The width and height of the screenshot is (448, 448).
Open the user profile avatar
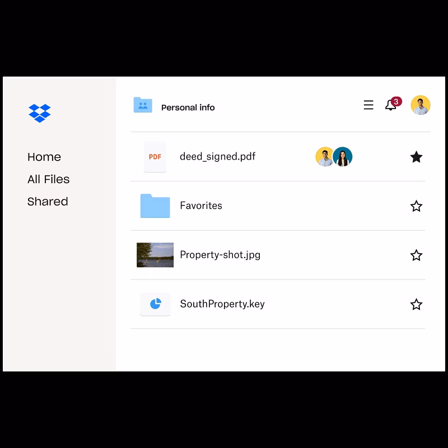[421, 105]
